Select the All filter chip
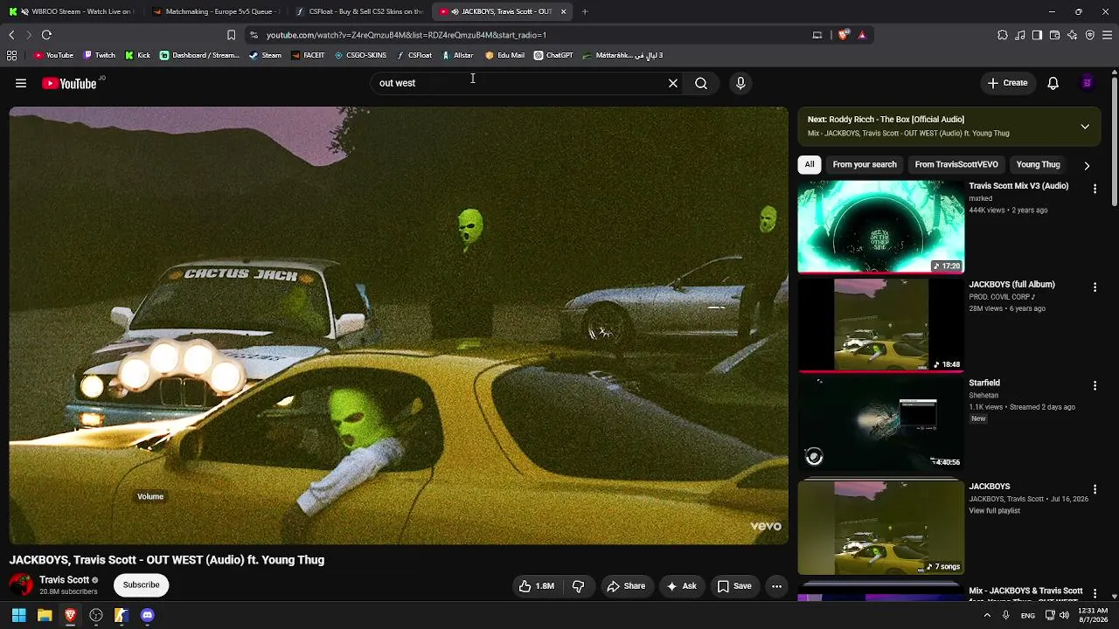Viewport: 1119px width, 629px height. [810, 164]
